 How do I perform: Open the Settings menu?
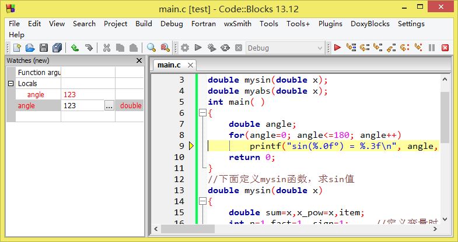pos(411,24)
